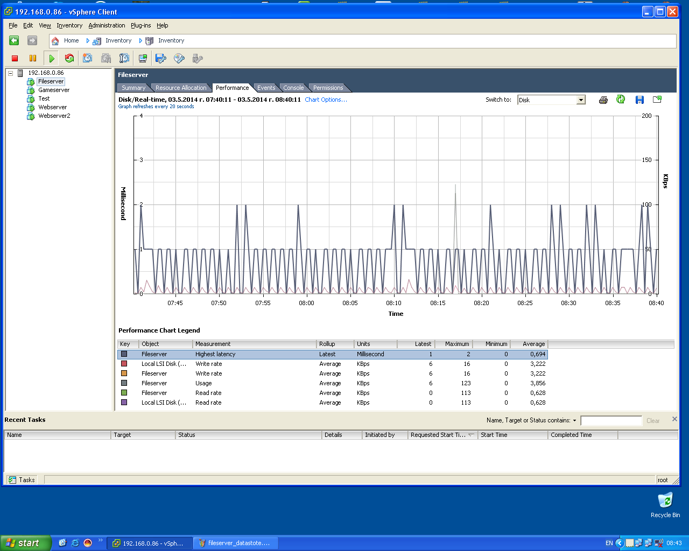The height and width of the screenshot is (551, 689).
Task: Sort legend by Measurement column header
Action: [255, 344]
